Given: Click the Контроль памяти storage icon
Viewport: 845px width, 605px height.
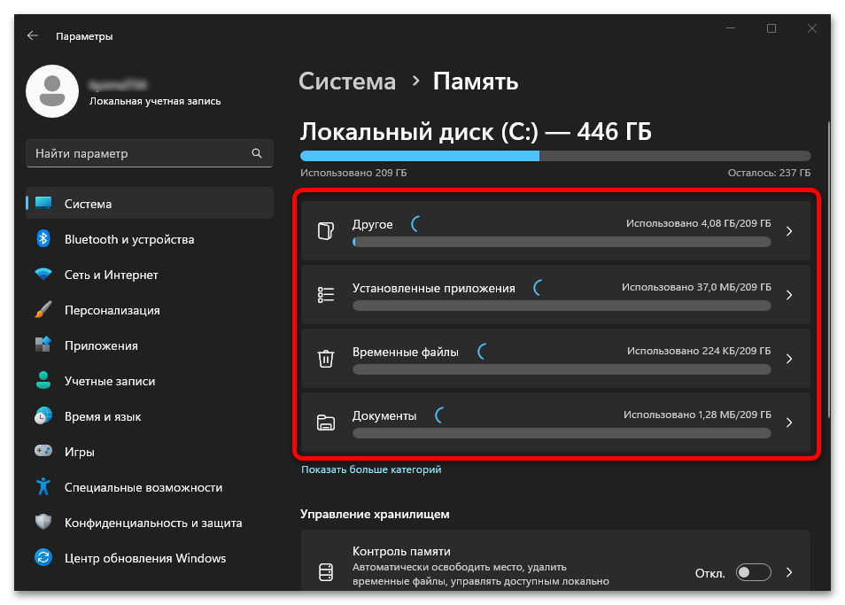Looking at the screenshot, I should tap(325, 572).
